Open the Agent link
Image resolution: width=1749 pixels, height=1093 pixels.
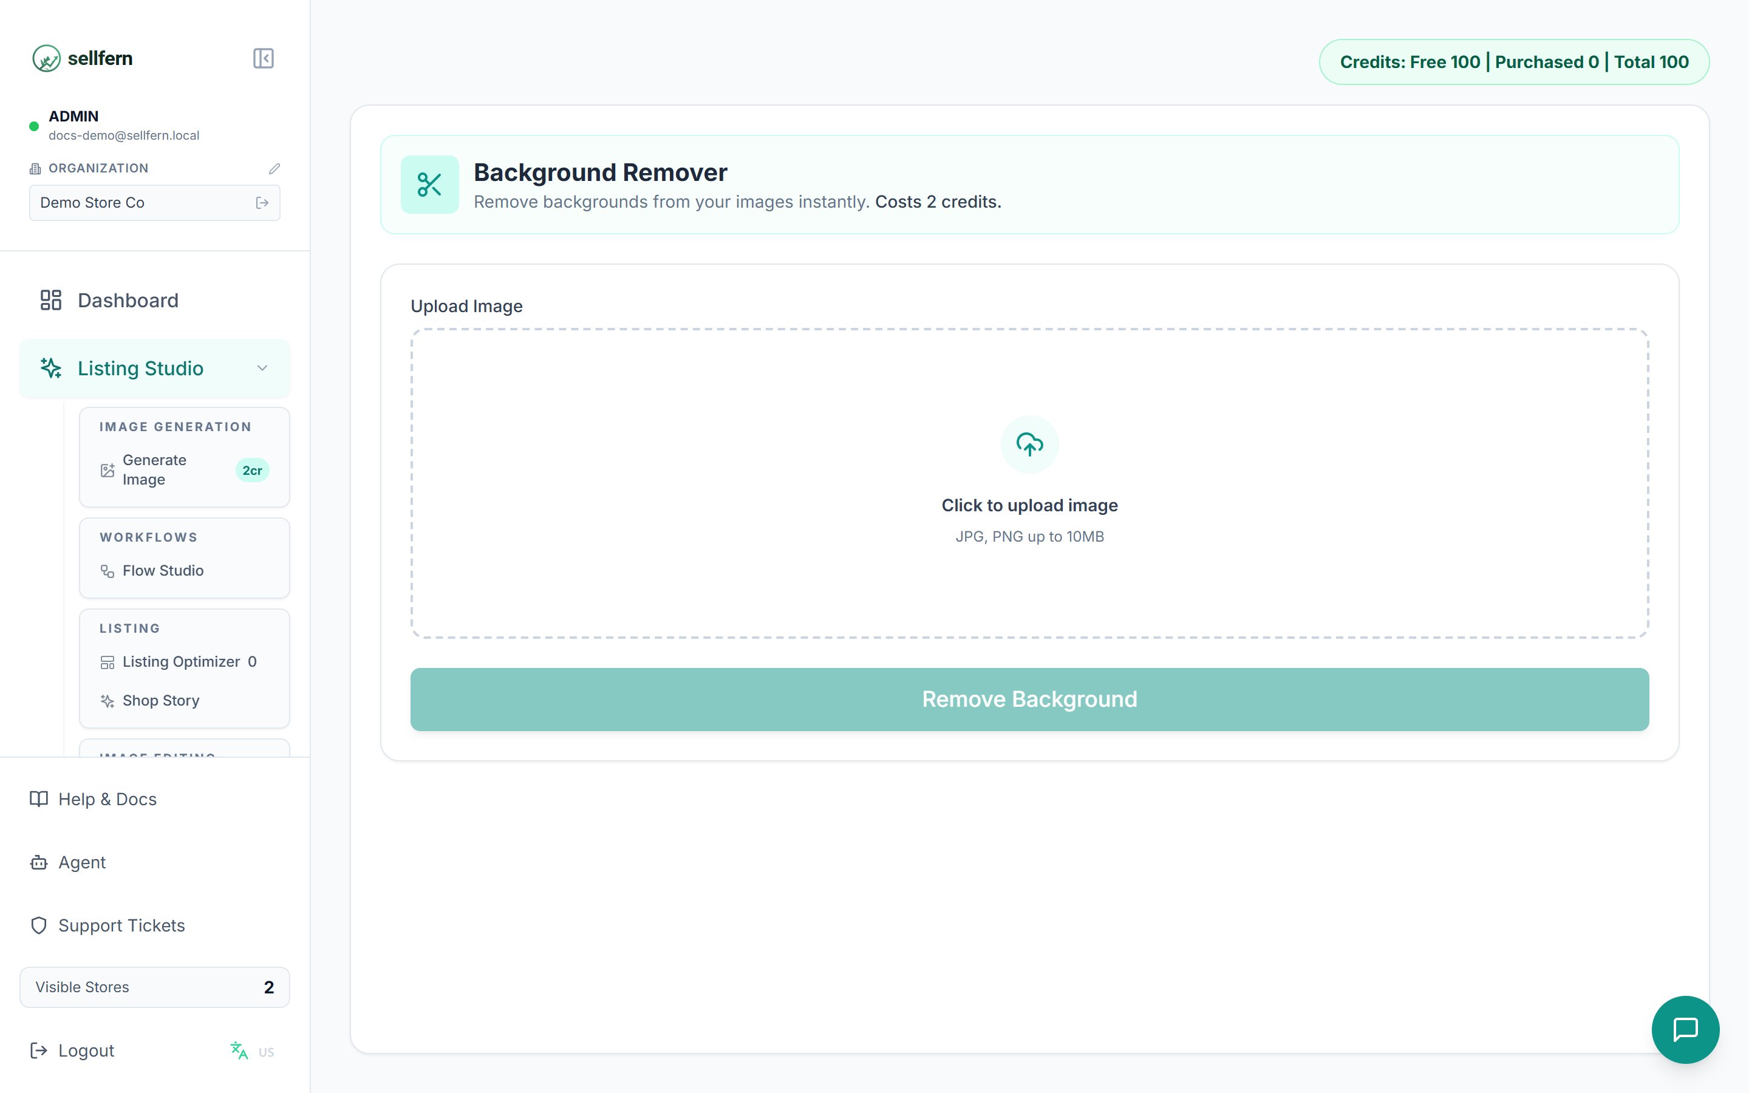coord(155,862)
